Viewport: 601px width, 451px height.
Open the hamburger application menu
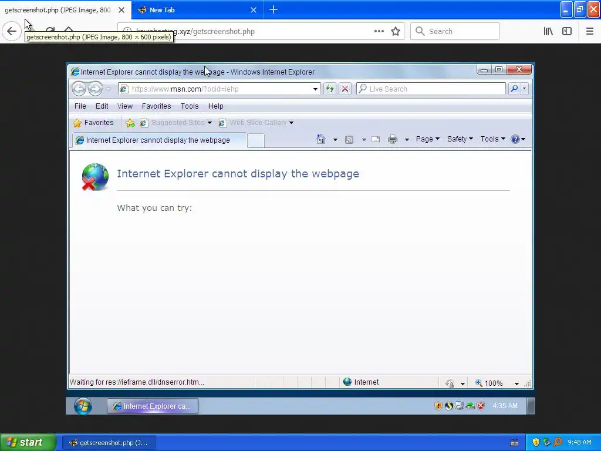click(589, 32)
